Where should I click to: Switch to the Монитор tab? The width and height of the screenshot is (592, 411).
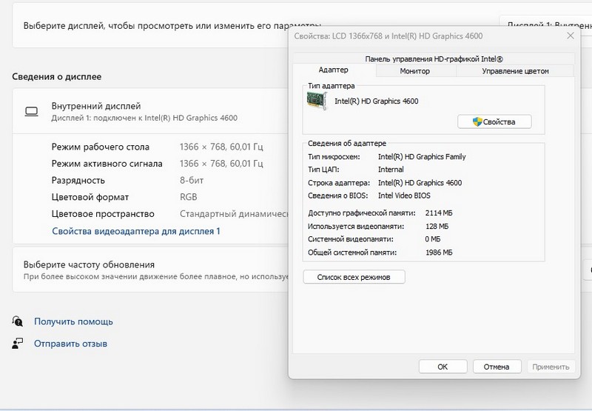click(414, 71)
